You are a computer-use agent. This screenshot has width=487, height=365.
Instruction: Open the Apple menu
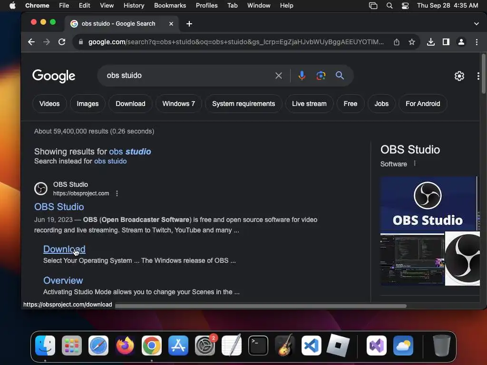pos(12,5)
